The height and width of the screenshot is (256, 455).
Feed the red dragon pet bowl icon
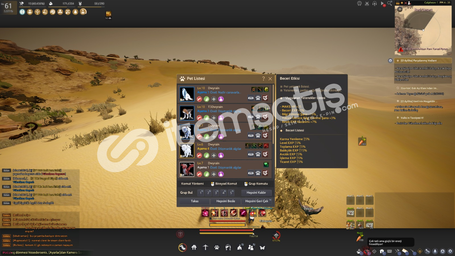coord(251,173)
